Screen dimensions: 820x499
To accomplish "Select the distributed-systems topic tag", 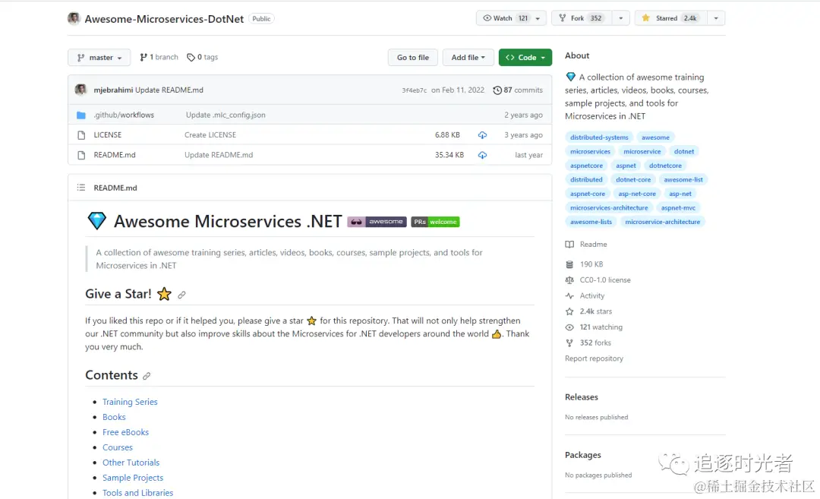I will (x=599, y=137).
